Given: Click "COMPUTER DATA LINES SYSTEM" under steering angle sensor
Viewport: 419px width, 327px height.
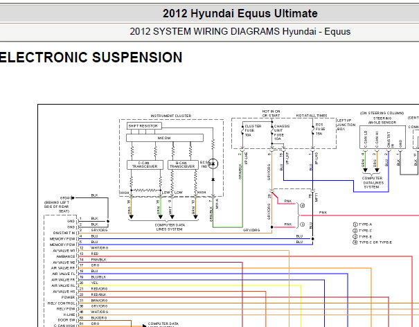Looking at the screenshot, I should (373, 183).
